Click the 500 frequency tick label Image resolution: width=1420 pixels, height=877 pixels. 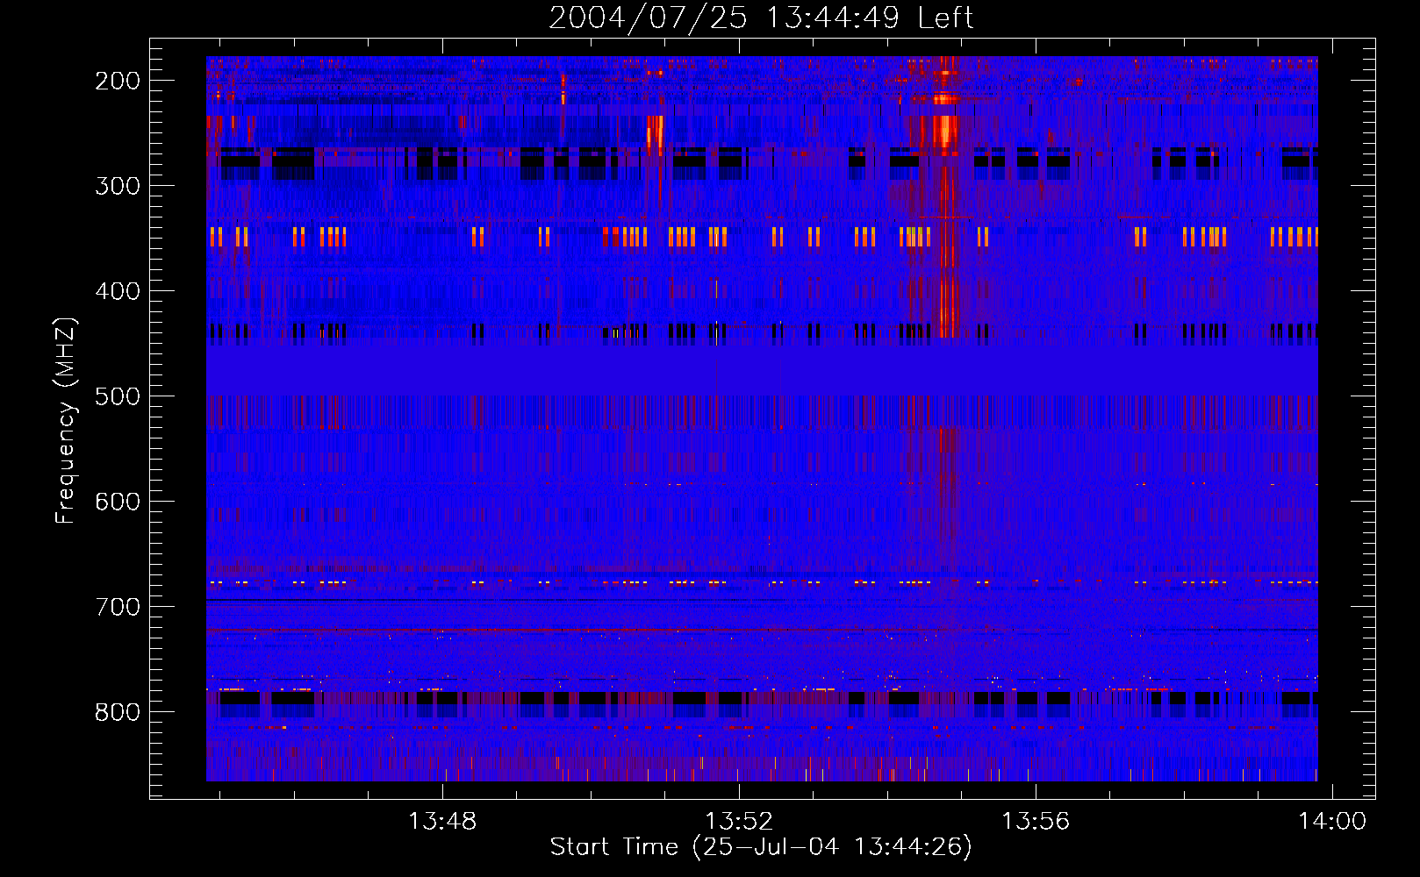[x=118, y=396]
